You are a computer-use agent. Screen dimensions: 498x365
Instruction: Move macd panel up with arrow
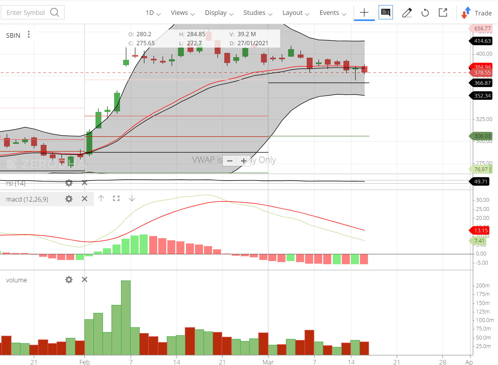point(101,198)
